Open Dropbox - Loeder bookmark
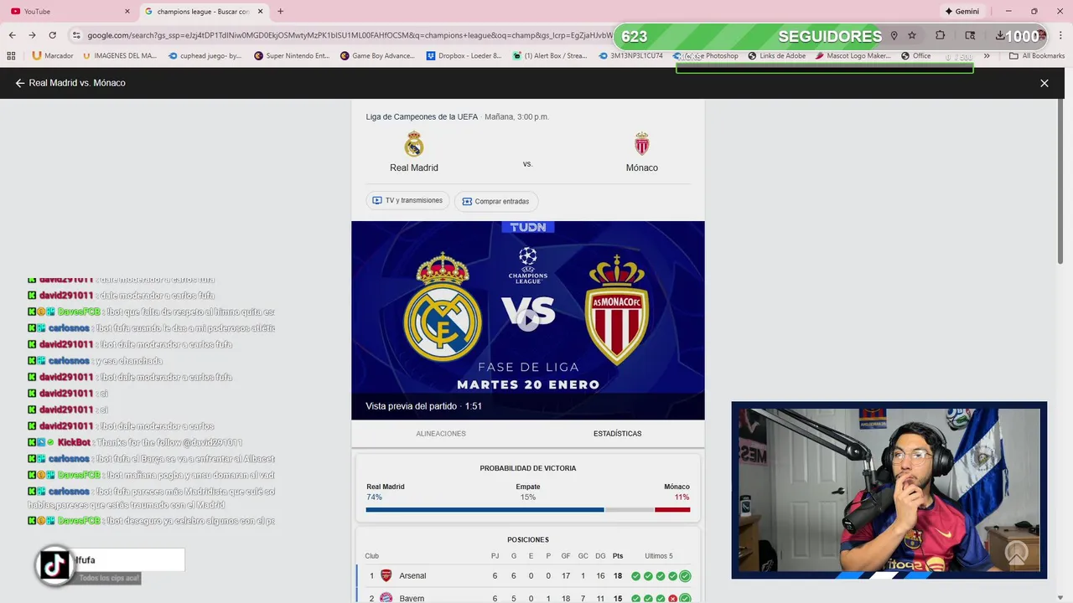The height and width of the screenshot is (603, 1073). tap(464, 56)
